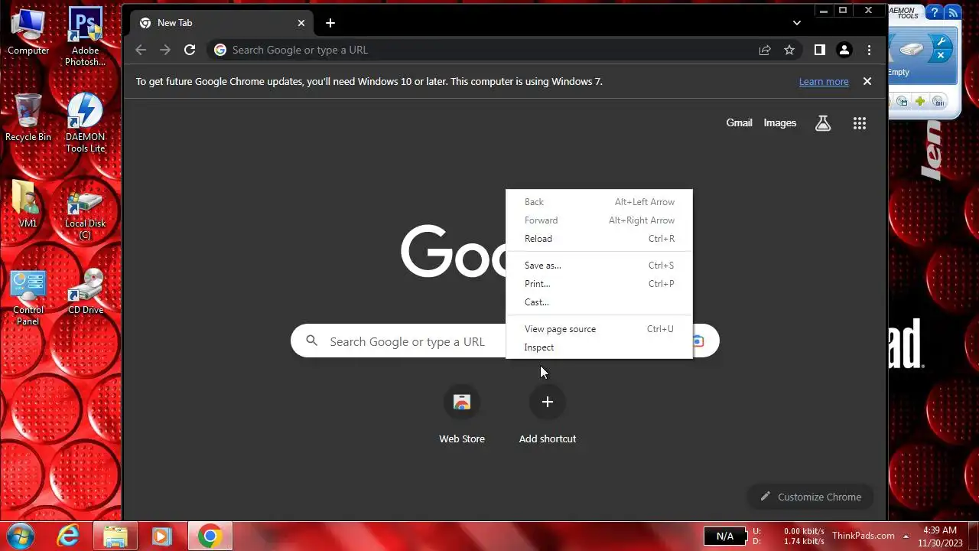Screen dimensions: 979x551
Task: Open the Google apps grid
Action: [859, 123]
